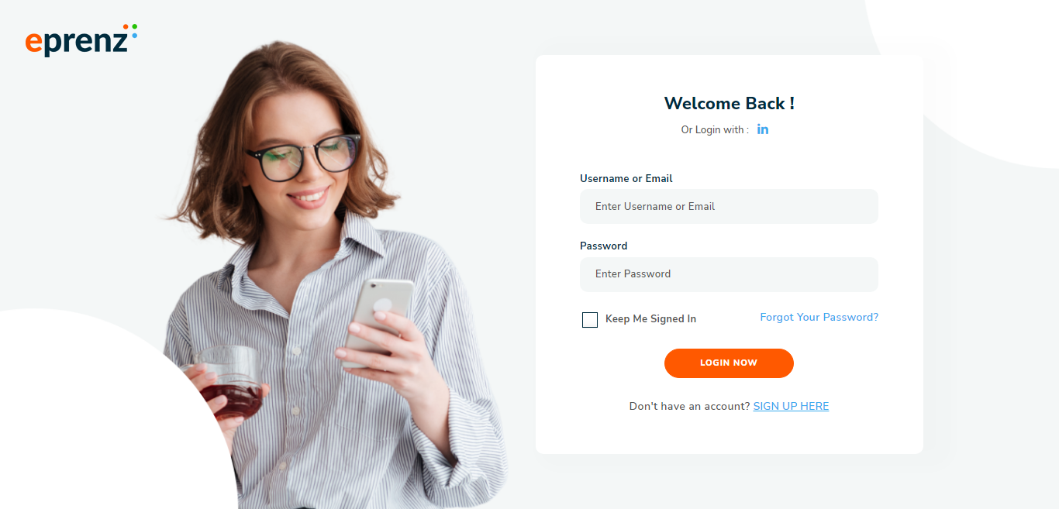This screenshot has width=1059, height=509.
Task: Open the eprenz logo home link
Action: pyautogui.click(x=81, y=40)
